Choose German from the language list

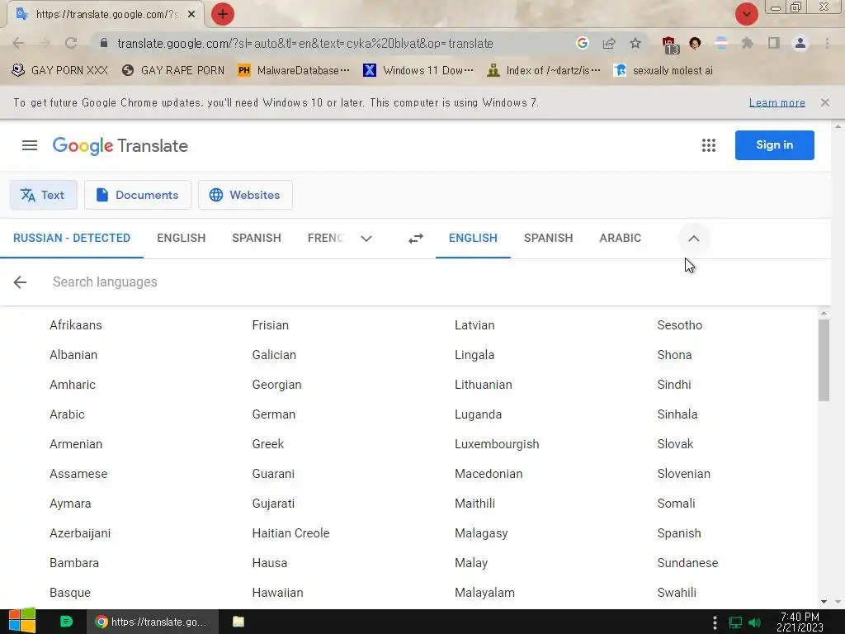point(274,414)
